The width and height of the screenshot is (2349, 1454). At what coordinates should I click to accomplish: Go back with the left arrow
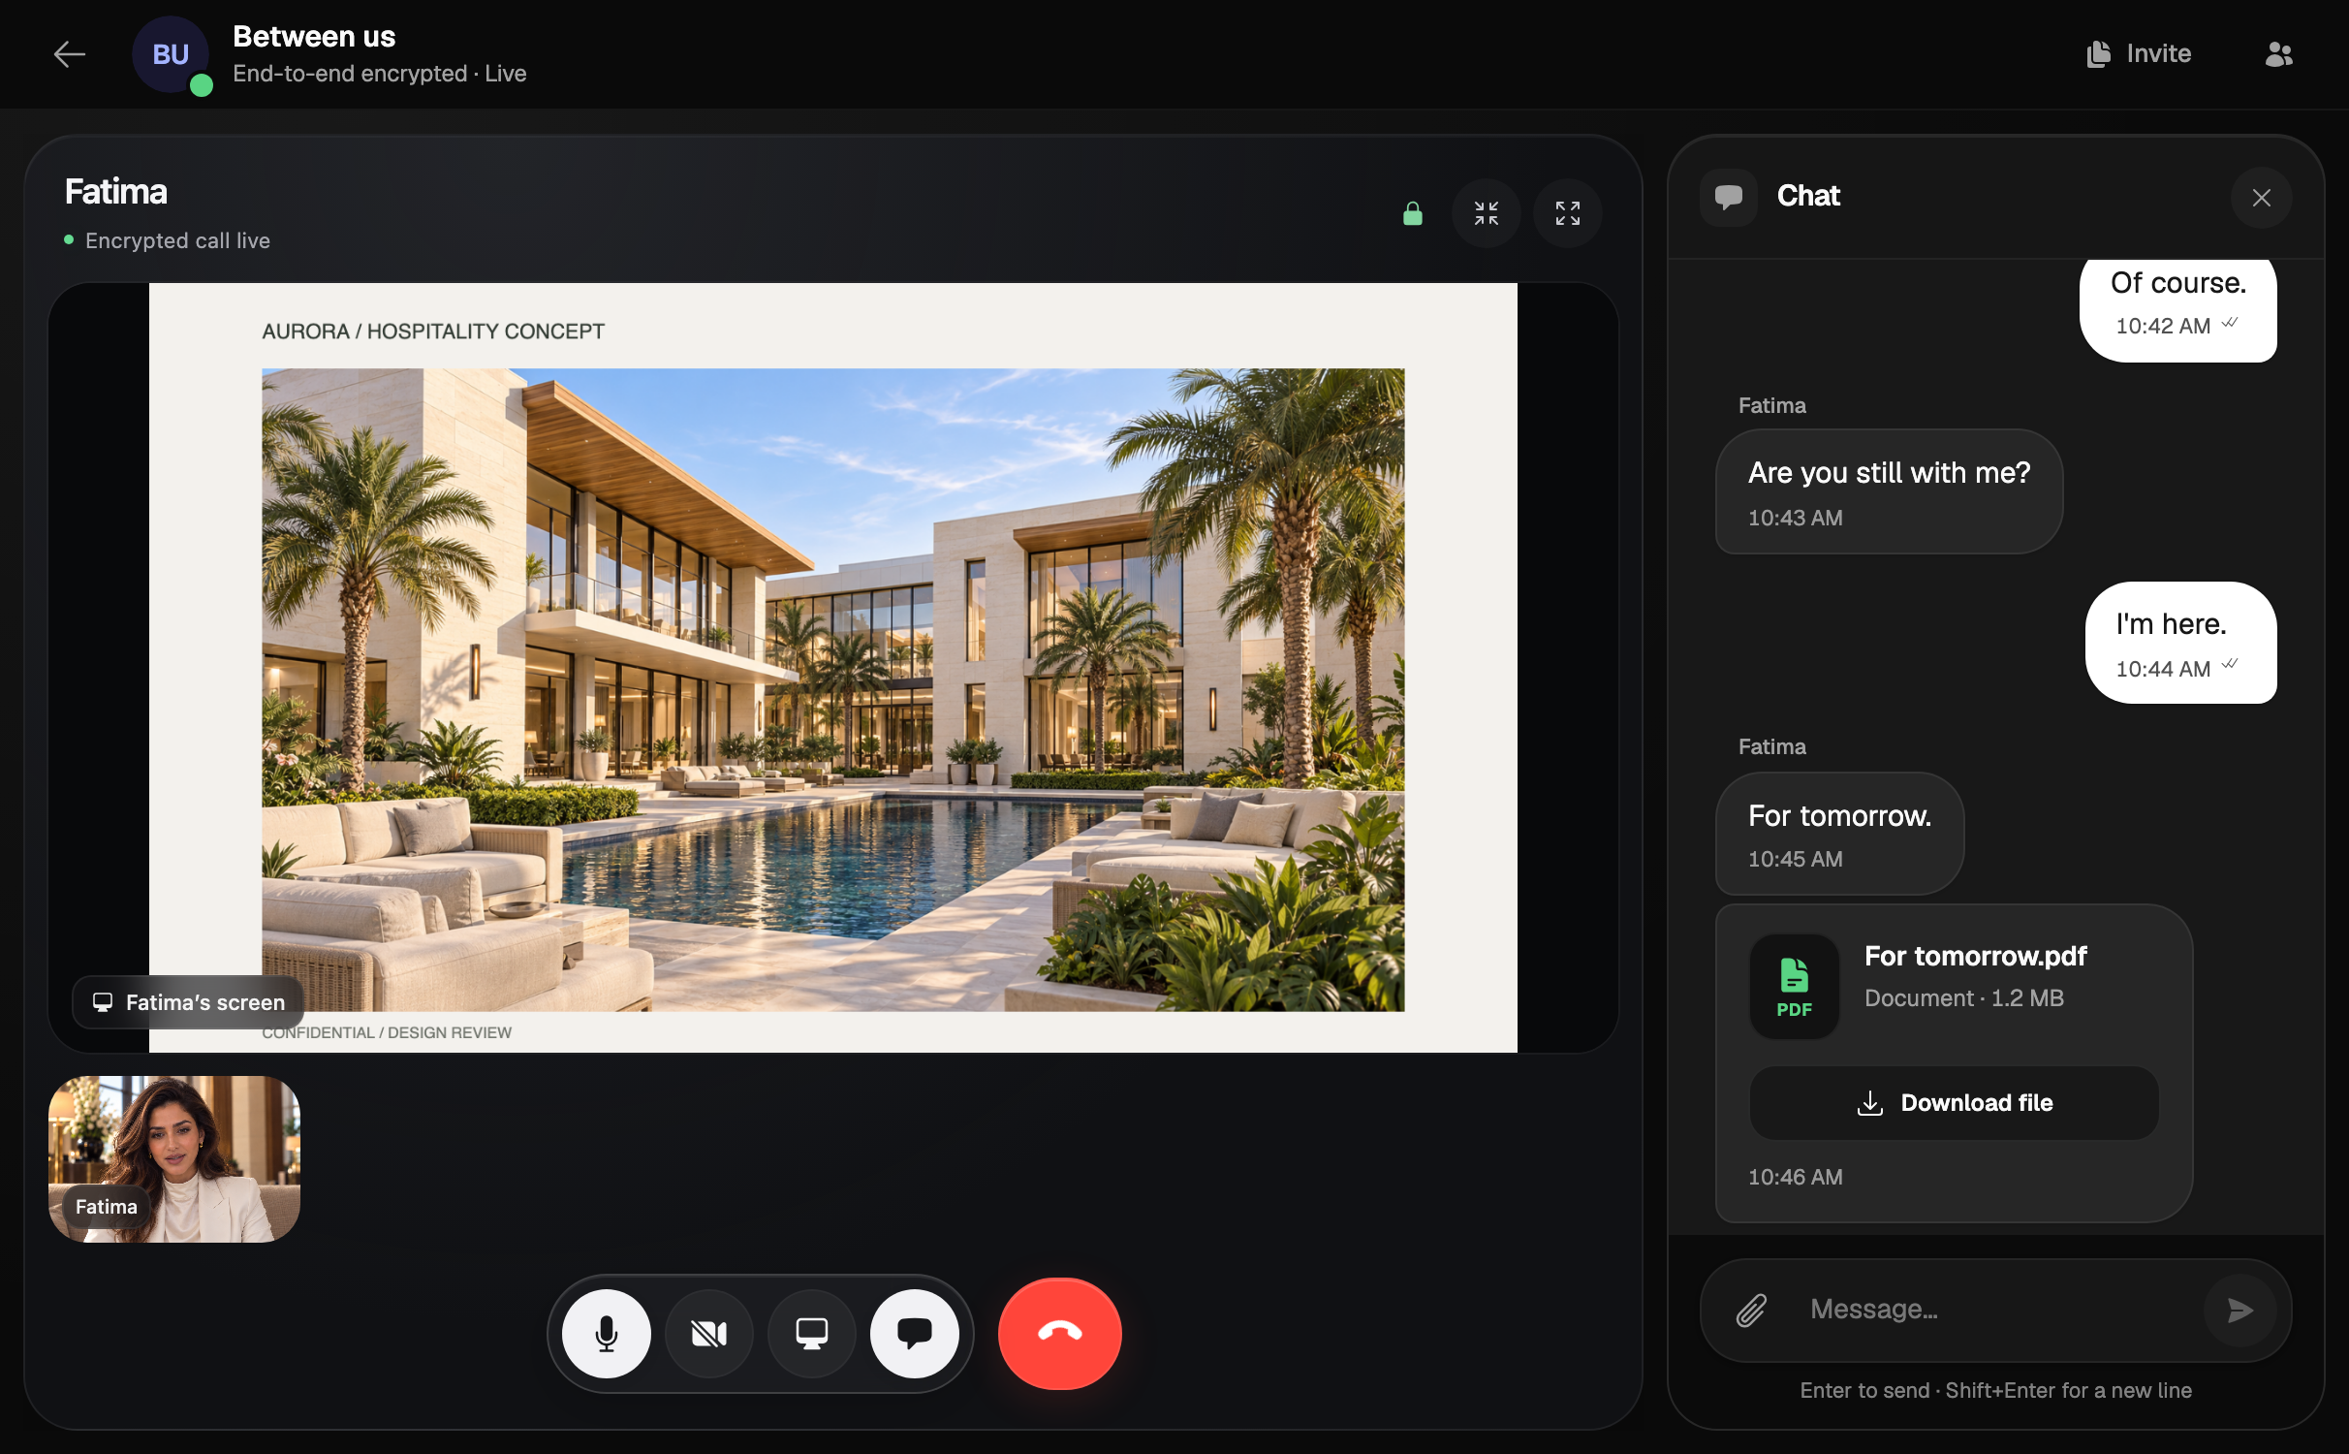pyautogui.click(x=69, y=54)
